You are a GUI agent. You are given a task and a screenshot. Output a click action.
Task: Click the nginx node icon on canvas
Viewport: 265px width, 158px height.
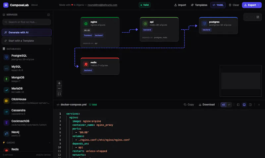[86, 23]
